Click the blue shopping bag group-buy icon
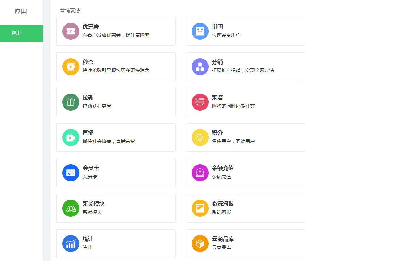The image size is (393, 261). (x=200, y=31)
